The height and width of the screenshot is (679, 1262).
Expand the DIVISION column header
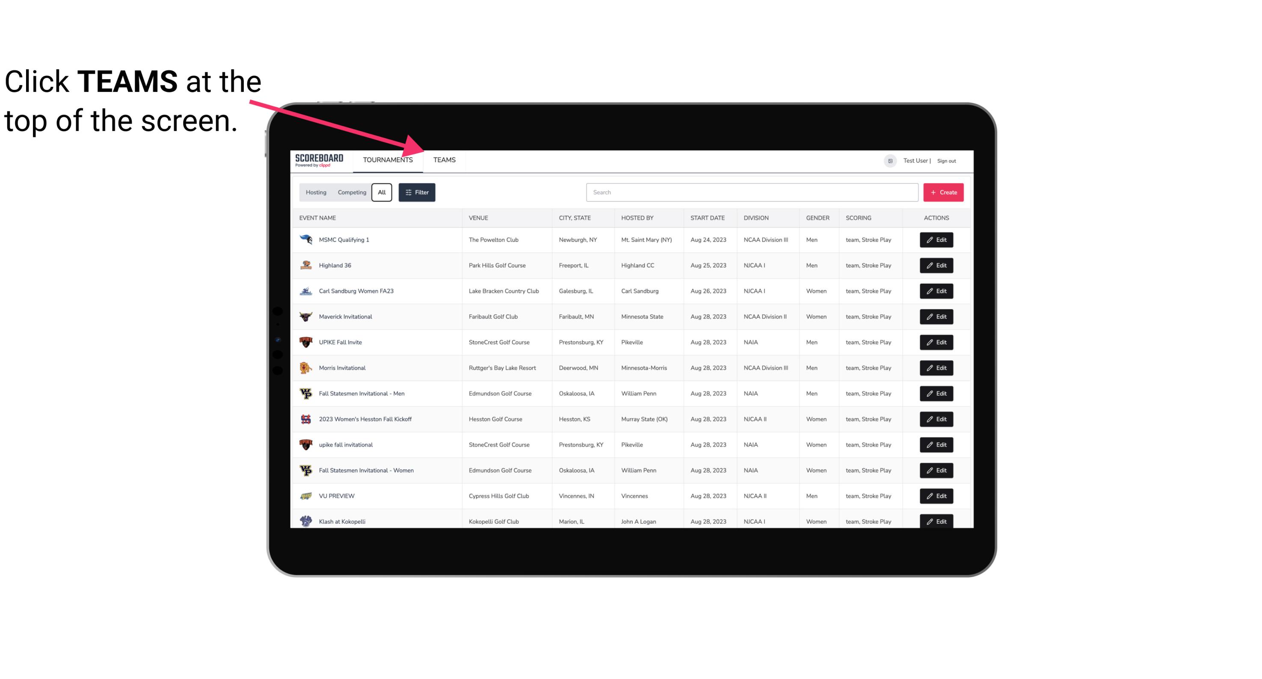[755, 217]
